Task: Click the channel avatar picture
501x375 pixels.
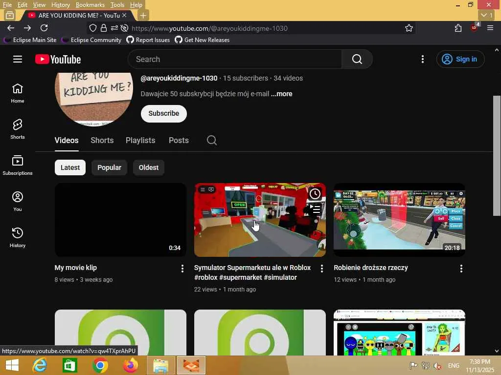Action: click(x=94, y=99)
